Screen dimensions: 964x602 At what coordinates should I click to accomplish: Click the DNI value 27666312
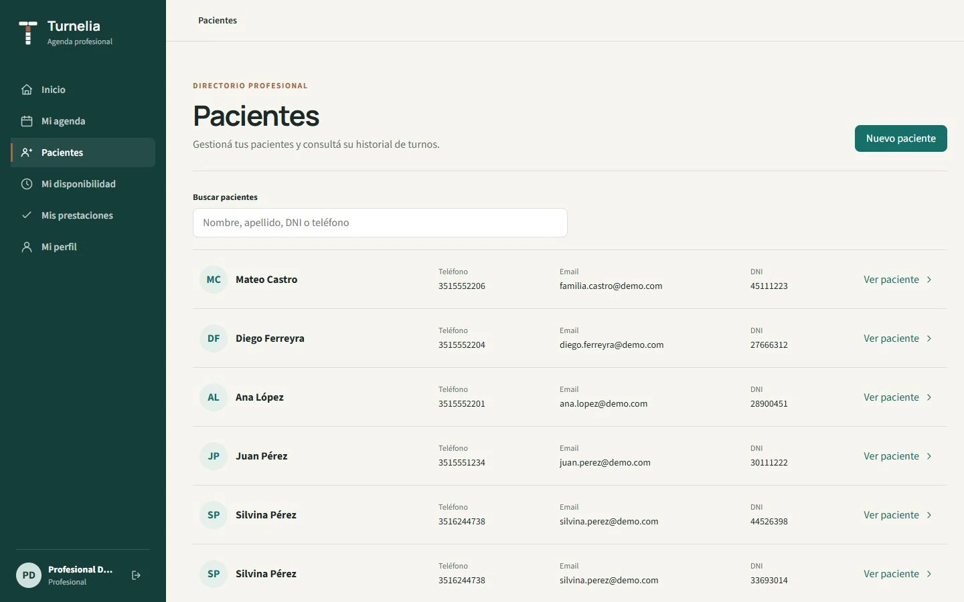[769, 345]
